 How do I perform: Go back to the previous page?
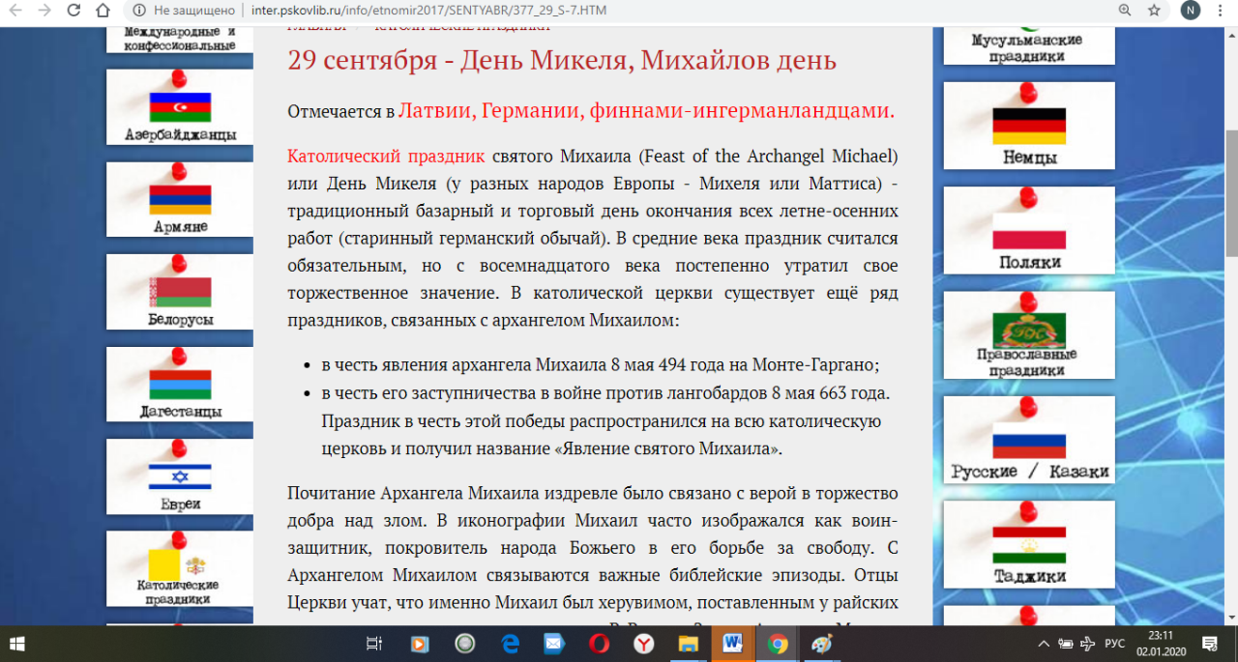click(x=16, y=11)
